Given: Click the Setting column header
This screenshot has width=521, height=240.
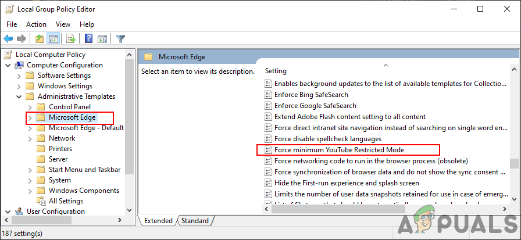Looking at the screenshot, I should [x=276, y=71].
